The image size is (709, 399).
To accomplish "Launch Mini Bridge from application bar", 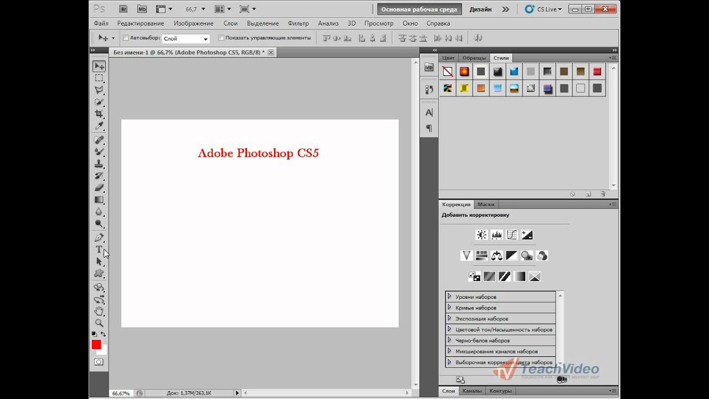I will tap(142, 9).
